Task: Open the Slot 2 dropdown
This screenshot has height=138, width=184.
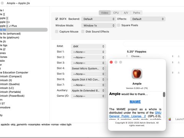Action: pos(89,58)
